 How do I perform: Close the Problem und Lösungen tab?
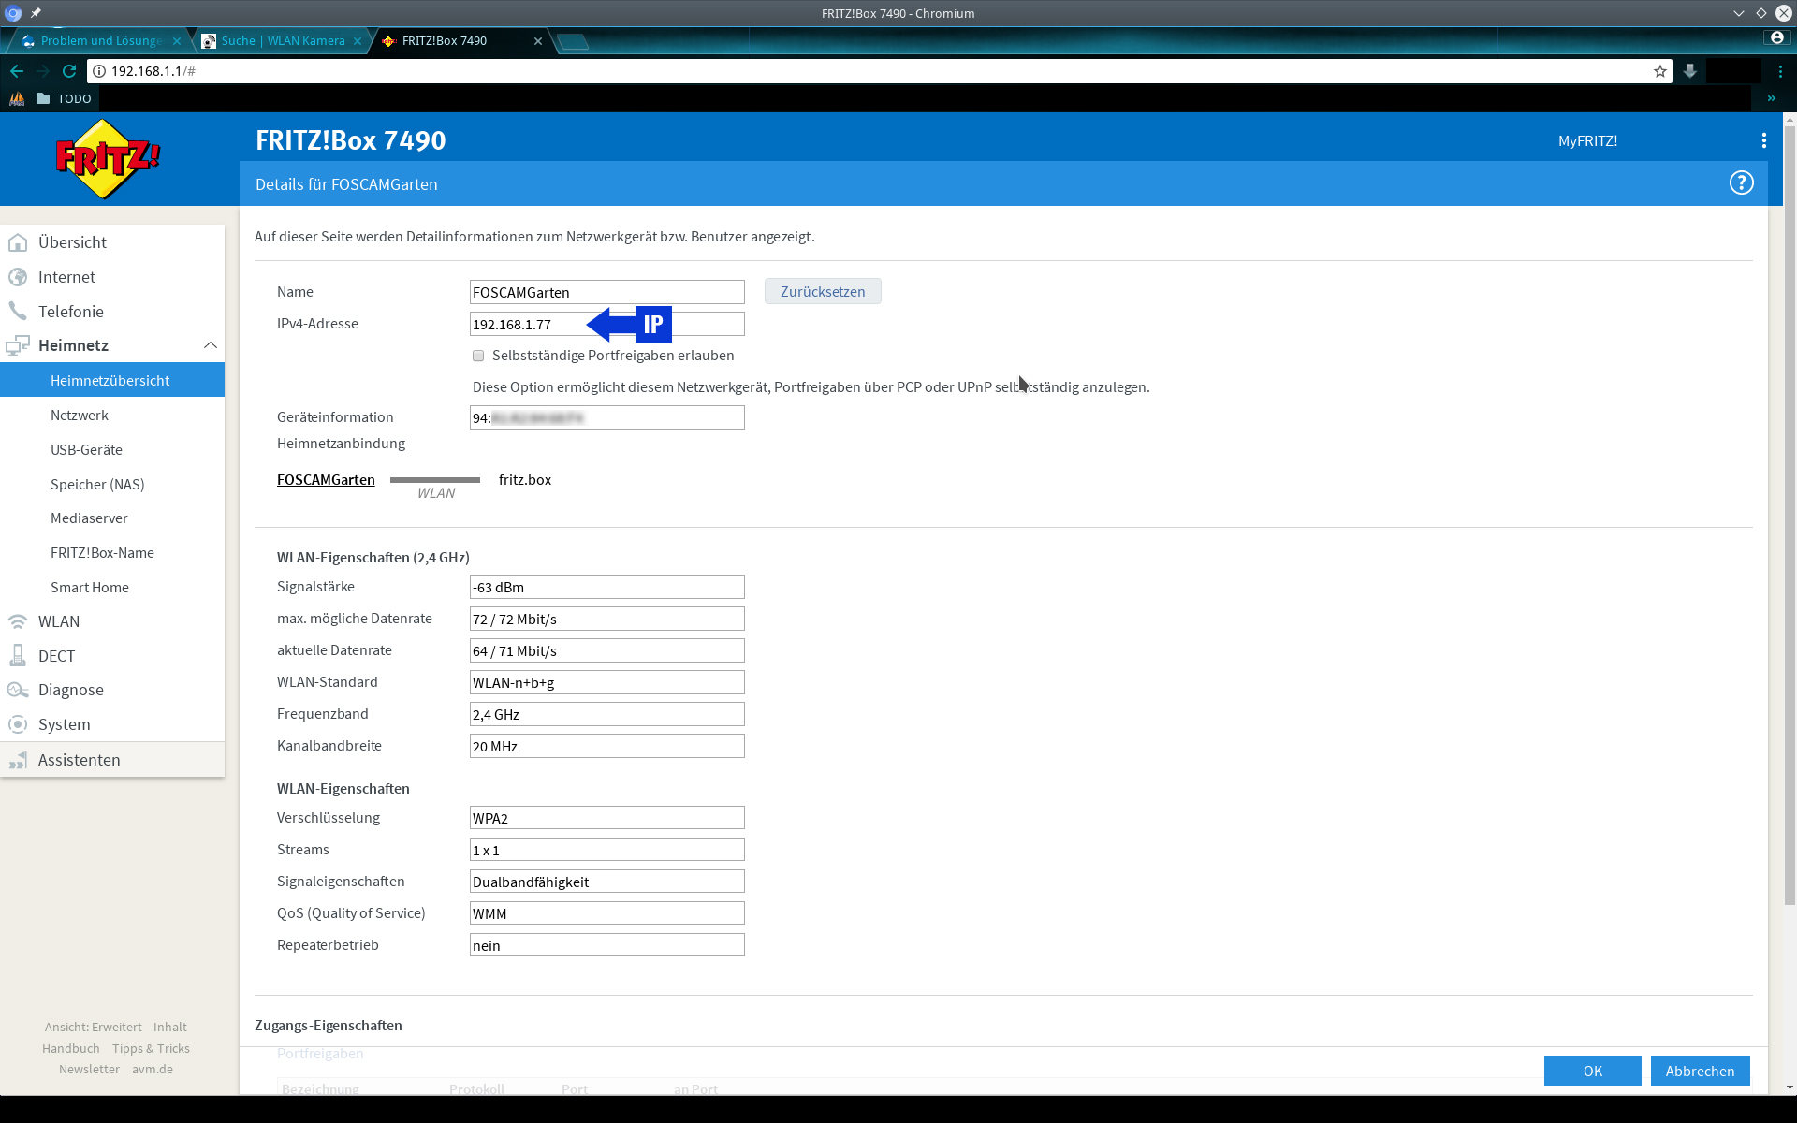pyautogui.click(x=177, y=41)
